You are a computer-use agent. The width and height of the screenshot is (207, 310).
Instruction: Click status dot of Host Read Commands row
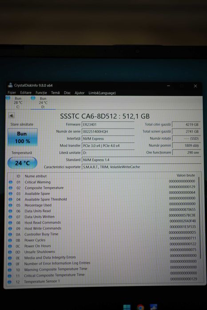point(10,223)
